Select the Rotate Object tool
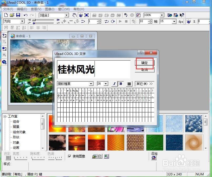 [81, 15]
